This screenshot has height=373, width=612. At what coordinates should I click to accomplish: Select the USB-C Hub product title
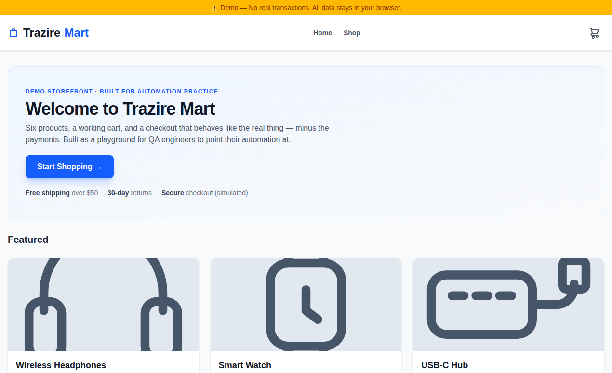click(x=444, y=365)
